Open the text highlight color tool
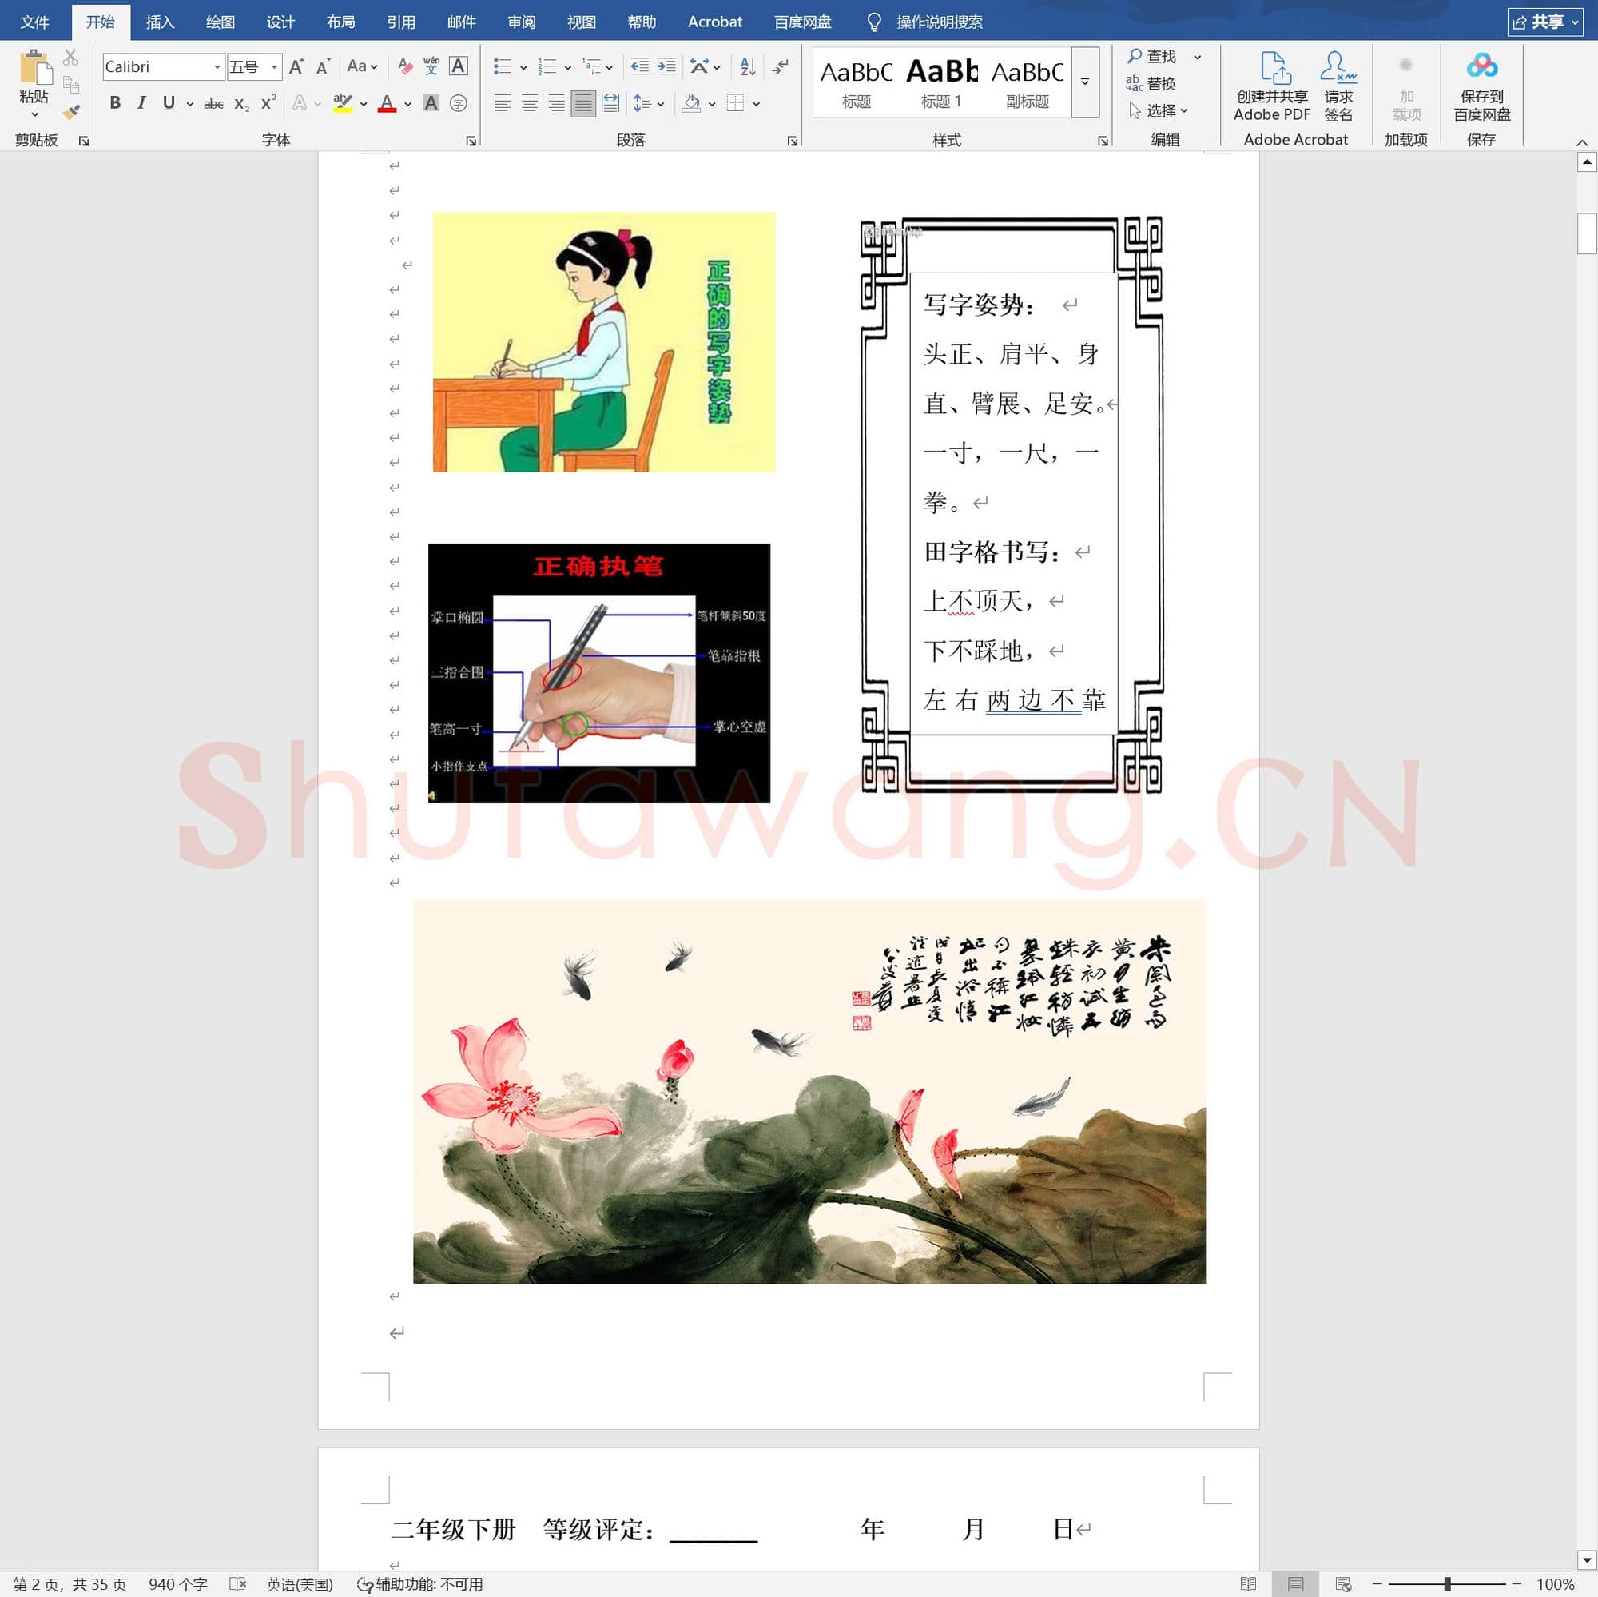 coord(342,102)
